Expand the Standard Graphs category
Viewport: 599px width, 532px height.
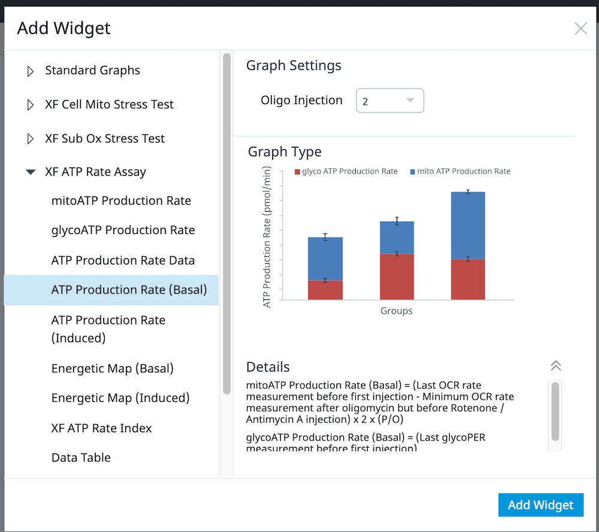point(31,71)
